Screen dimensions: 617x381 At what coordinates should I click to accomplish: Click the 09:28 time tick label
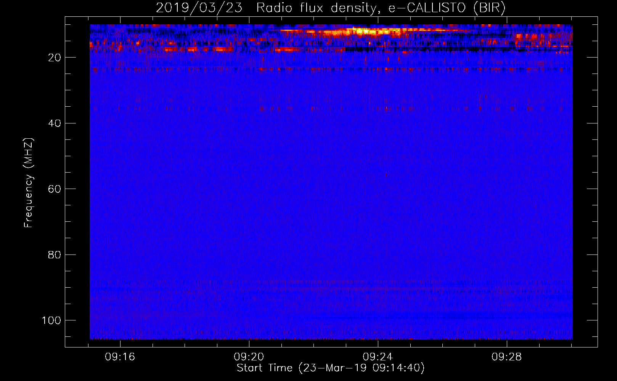(507, 357)
